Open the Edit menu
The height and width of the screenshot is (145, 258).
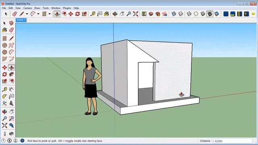click(10, 8)
